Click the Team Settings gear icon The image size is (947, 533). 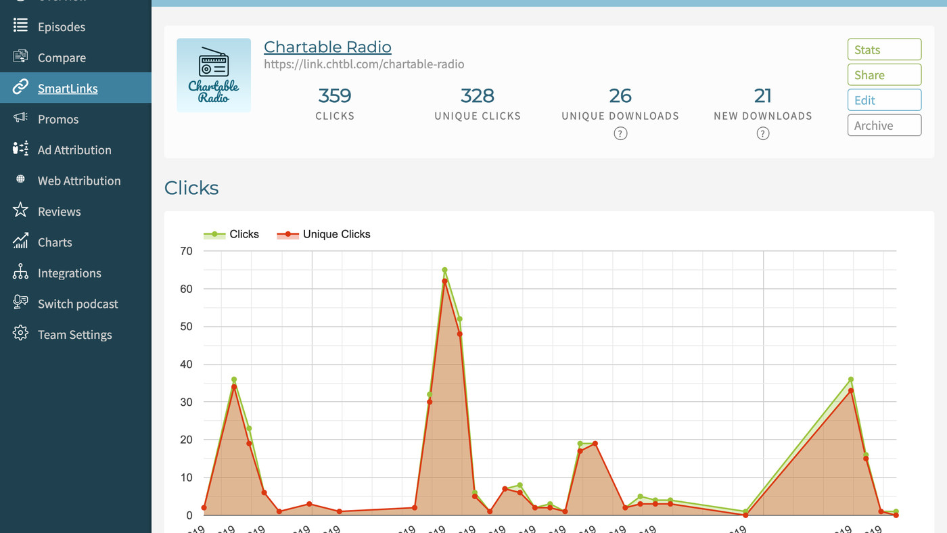click(20, 333)
